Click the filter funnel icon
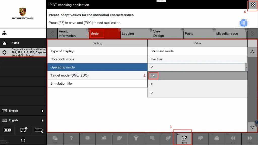The image size is (258, 145). coord(136,138)
